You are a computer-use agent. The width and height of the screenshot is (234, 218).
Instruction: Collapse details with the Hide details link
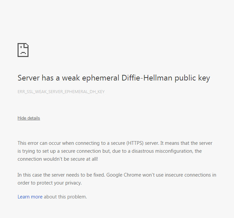coord(29,118)
